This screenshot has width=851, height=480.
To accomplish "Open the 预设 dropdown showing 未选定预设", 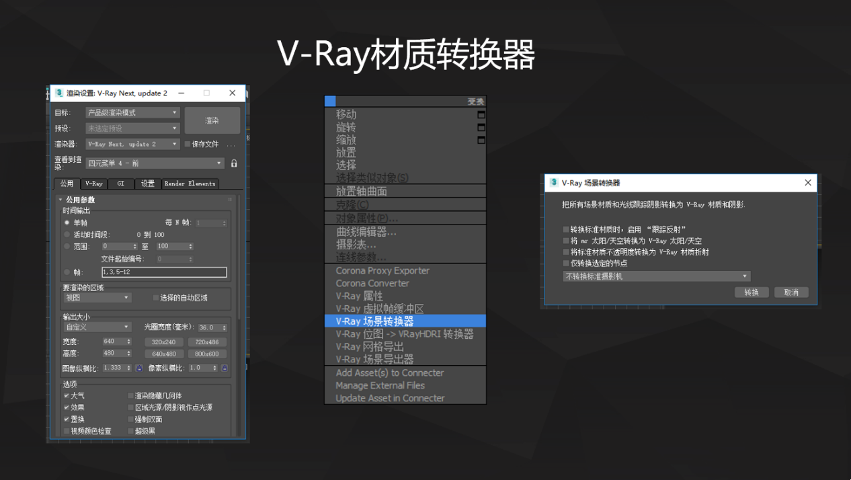I will (x=132, y=128).
